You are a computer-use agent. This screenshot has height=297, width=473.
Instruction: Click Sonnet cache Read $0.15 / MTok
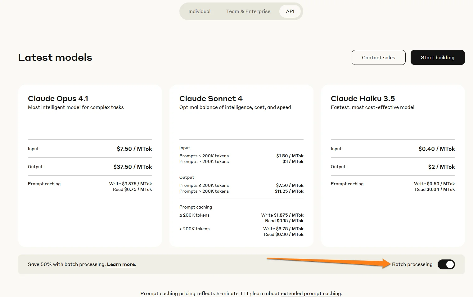click(x=284, y=221)
